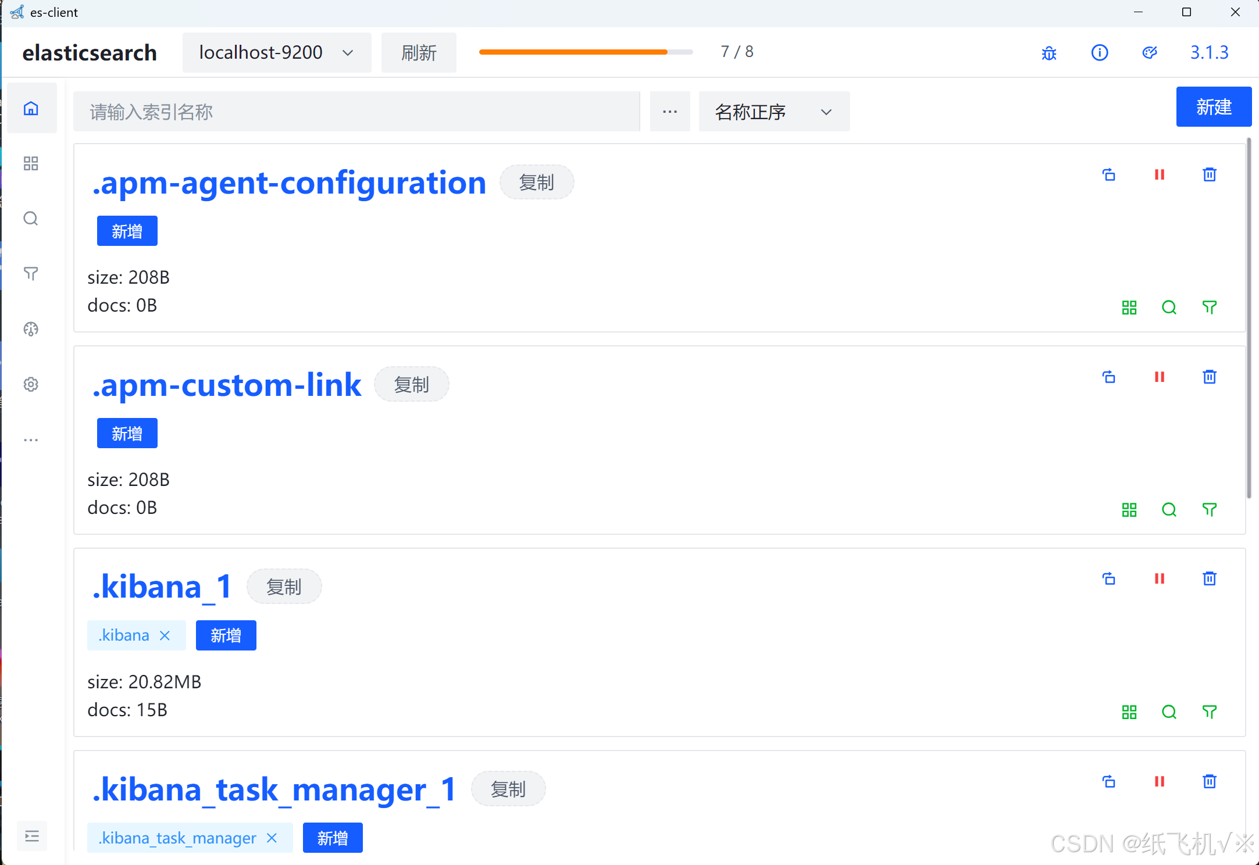Viewport: 1259px width, 865px height.
Task: Open the theme palette icon in header
Action: pos(1150,53)
